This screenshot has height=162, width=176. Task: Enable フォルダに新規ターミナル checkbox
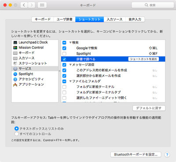click(x=64, y=87)
